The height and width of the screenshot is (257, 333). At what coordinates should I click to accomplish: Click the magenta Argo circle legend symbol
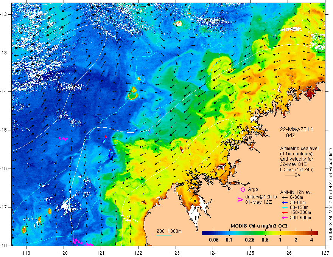(x=243, y=189)
